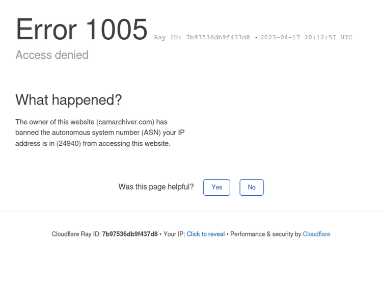382x287 pixels.
Task: Open the Cloudflare link in the footer
Action: click(x=316, y=234)
